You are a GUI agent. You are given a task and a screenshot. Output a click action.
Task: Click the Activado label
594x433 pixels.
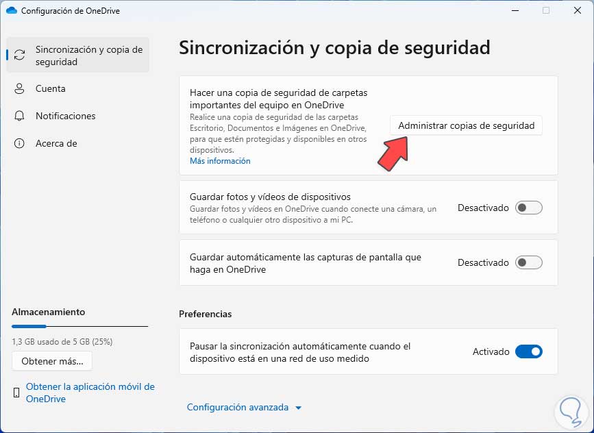point(491,352)
